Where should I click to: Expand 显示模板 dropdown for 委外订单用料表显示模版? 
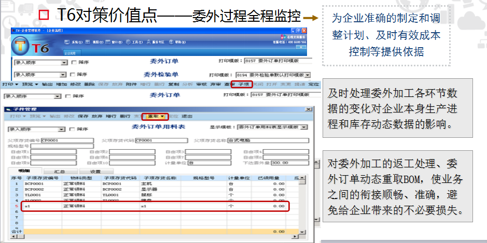coord(304,127)
